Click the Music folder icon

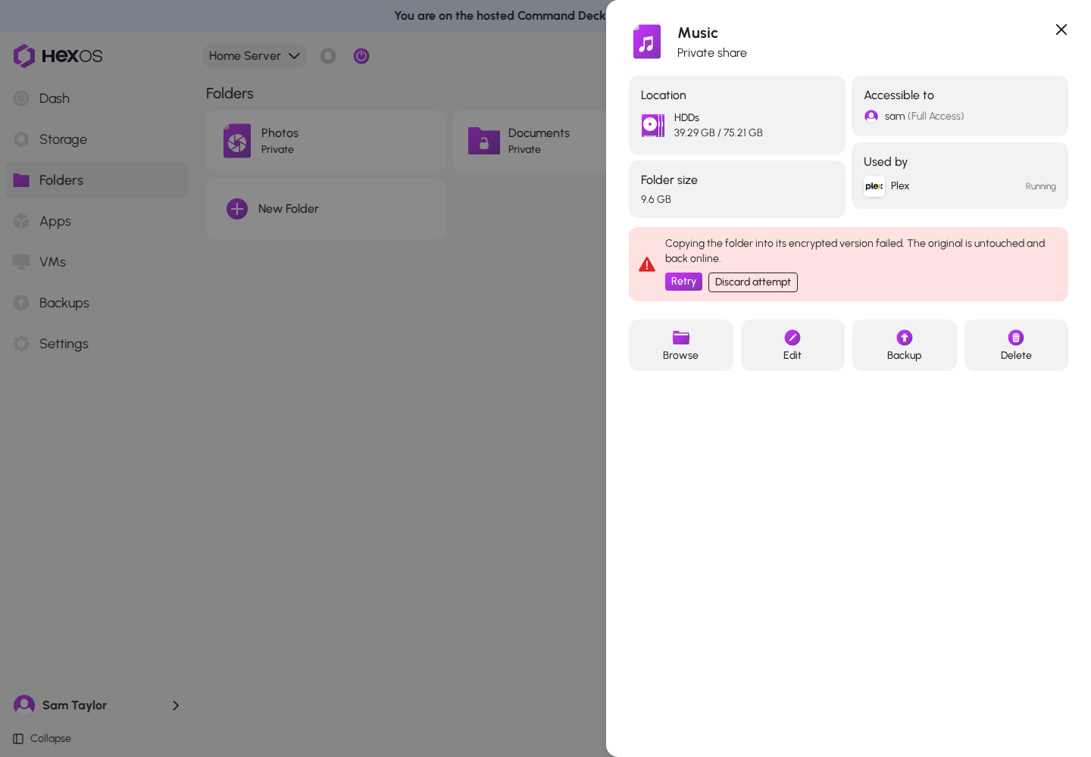[647, 42]
